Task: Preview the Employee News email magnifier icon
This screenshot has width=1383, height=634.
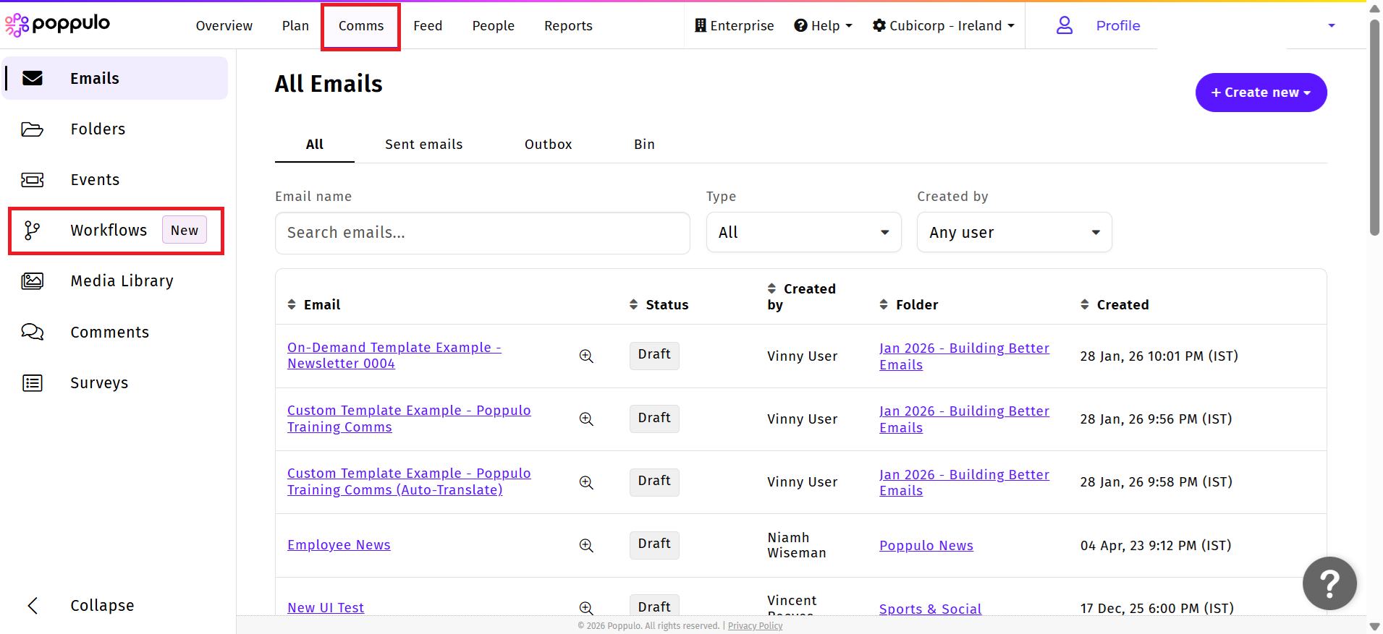Action: [x=586, y=545]
